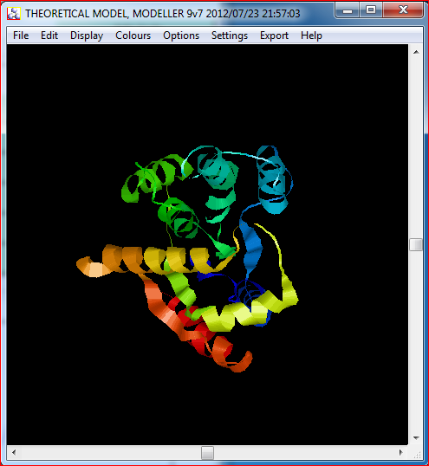Screen dimensions: 429x466
Task: Click the vertical scrollbar down arrow
Action: click(x=416, y=438)
